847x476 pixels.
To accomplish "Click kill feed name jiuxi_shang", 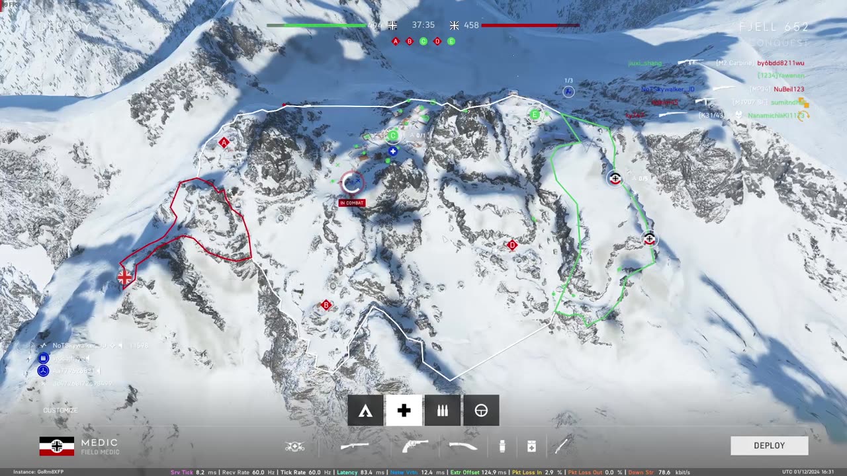I will 645,63.
